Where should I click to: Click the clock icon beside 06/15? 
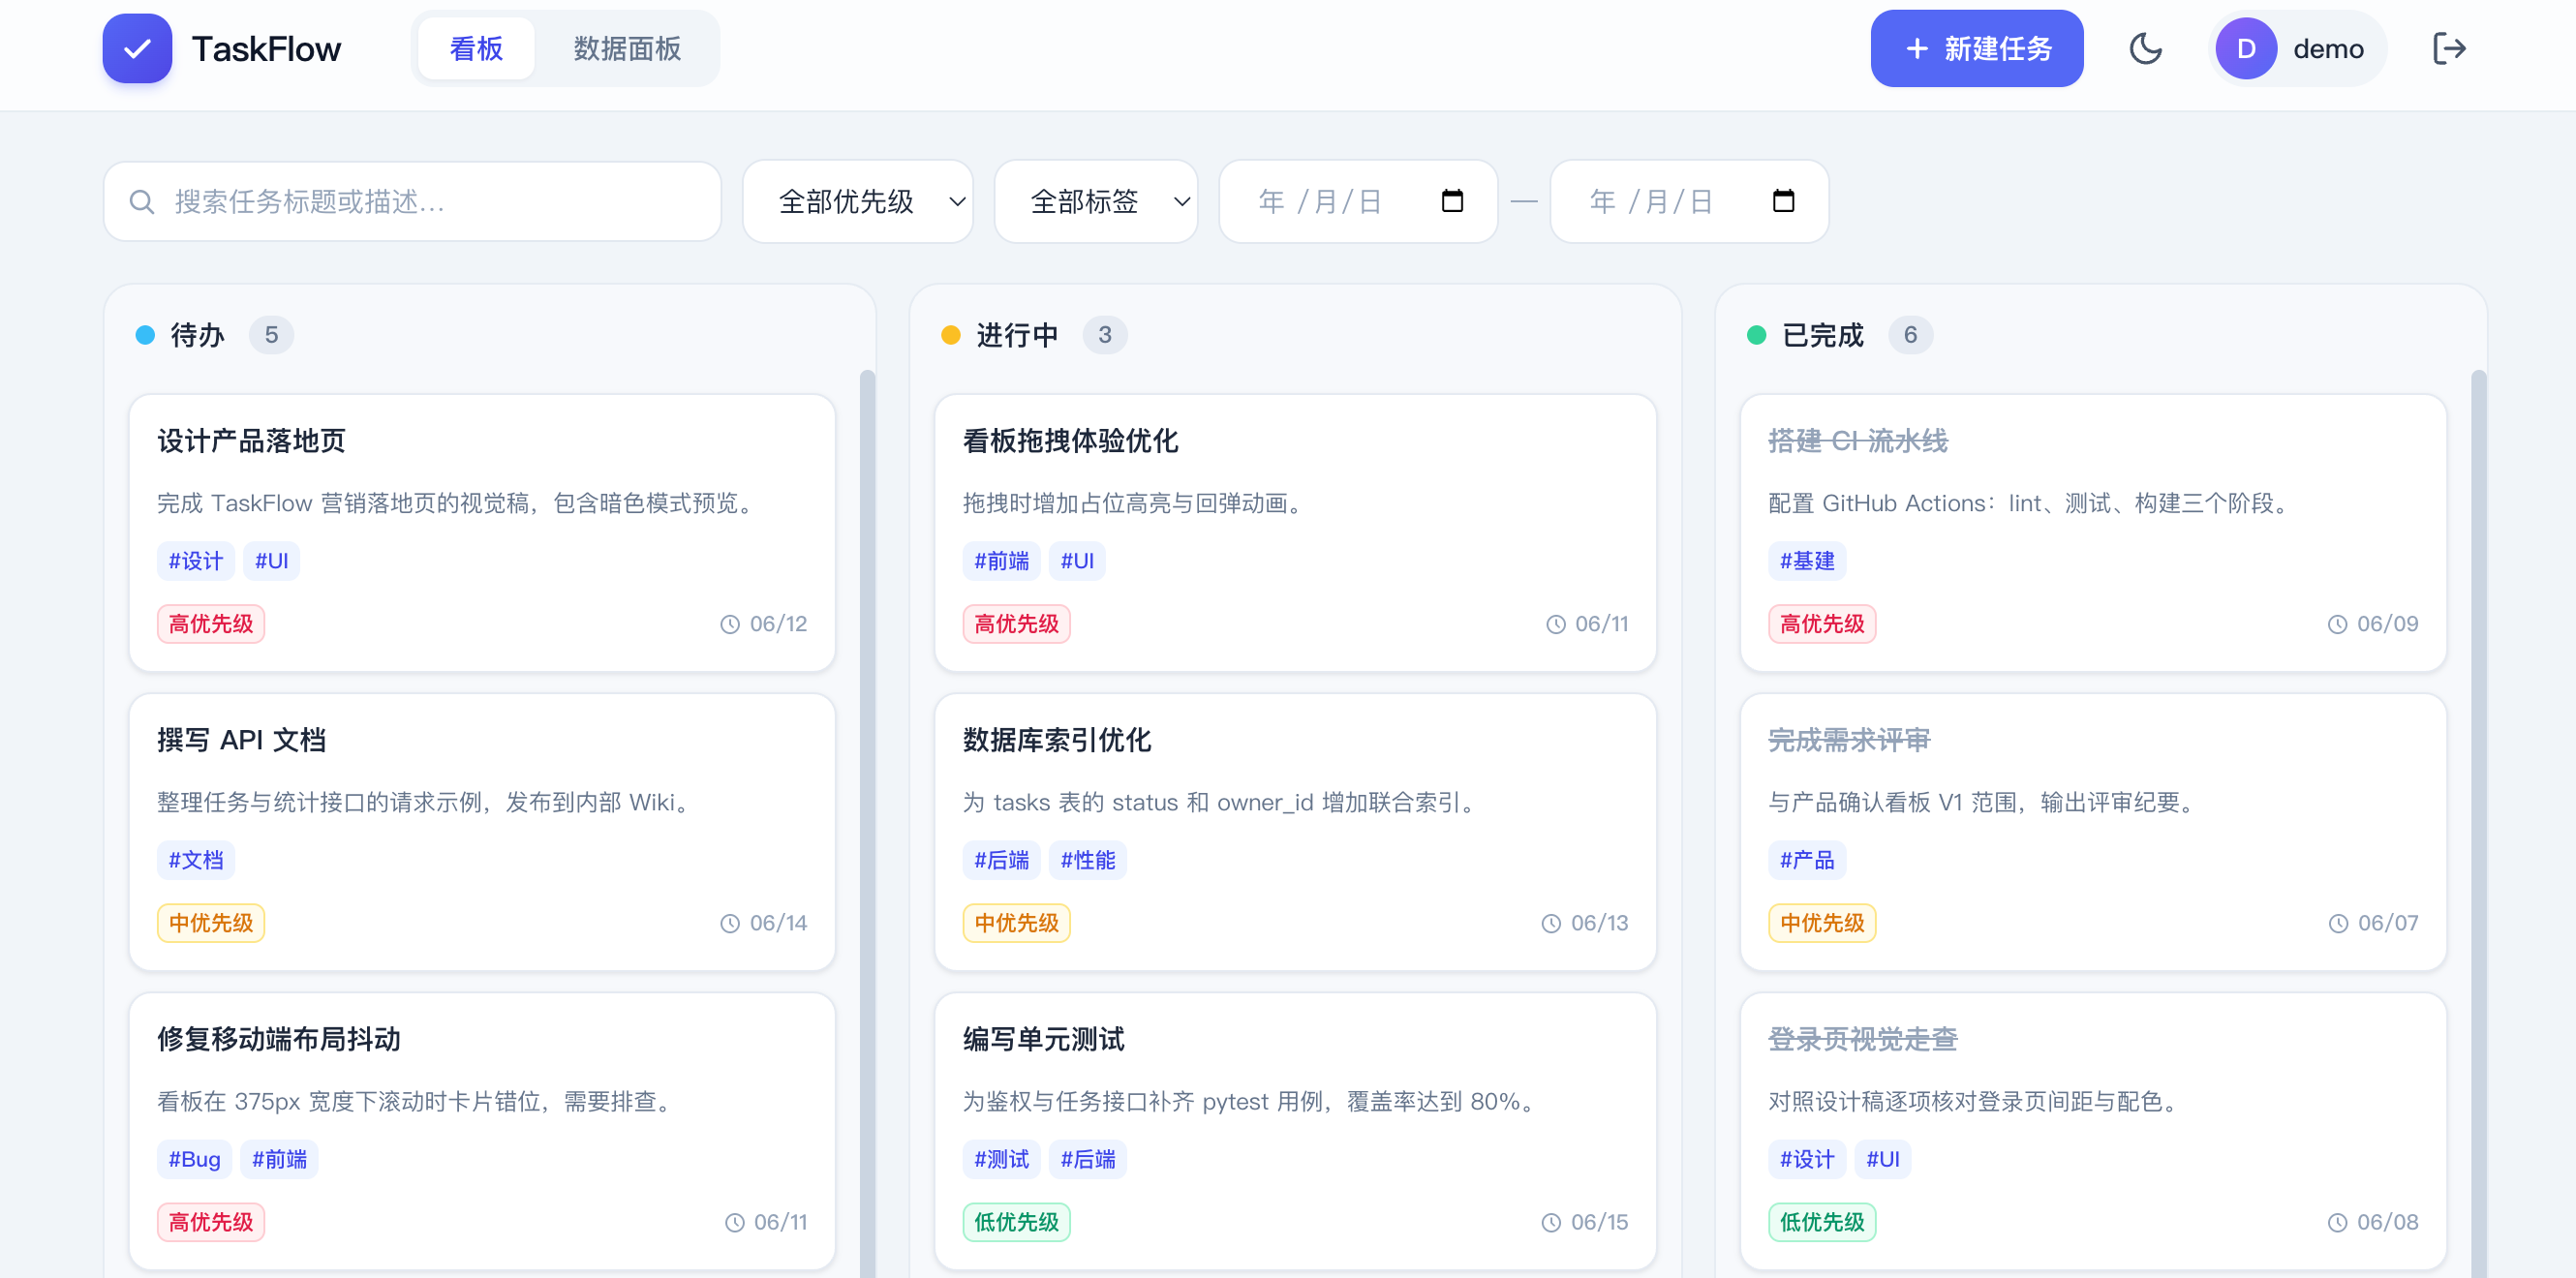1551,1222
